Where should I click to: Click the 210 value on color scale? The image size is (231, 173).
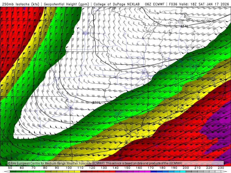pos(198,168)
